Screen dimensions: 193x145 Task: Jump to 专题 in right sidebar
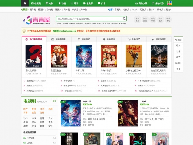click(x=178, y=69)
